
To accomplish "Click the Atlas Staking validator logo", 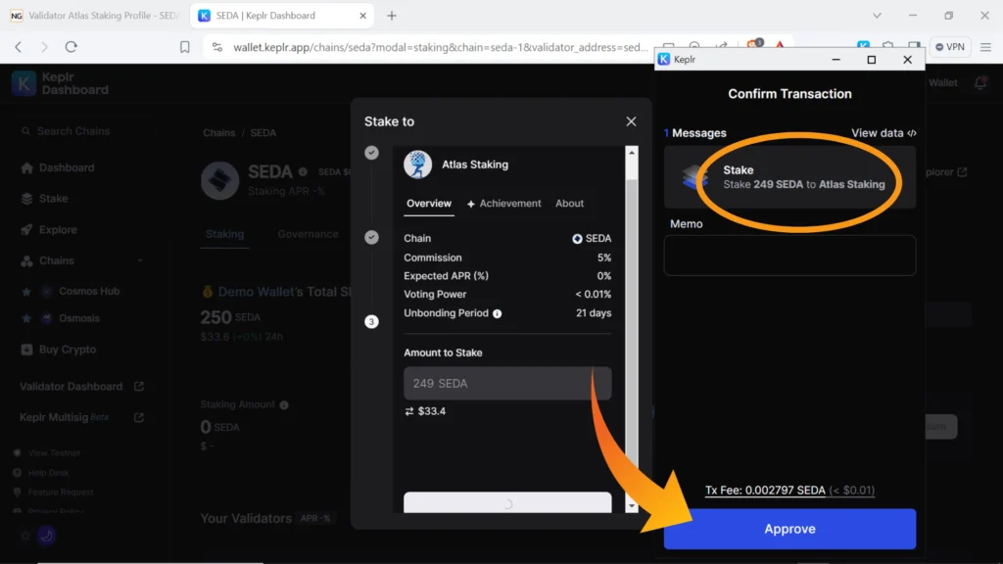I will [x=418, y=164].
